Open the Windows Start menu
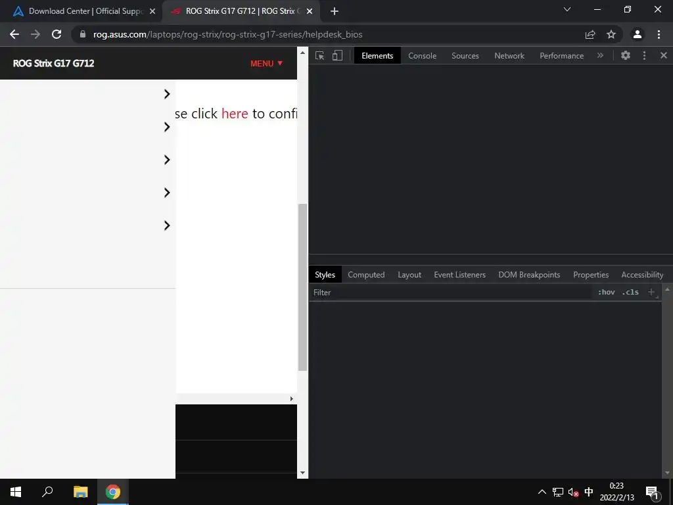The width and height of the screenshot is (673, 505). tap(16, 492)
